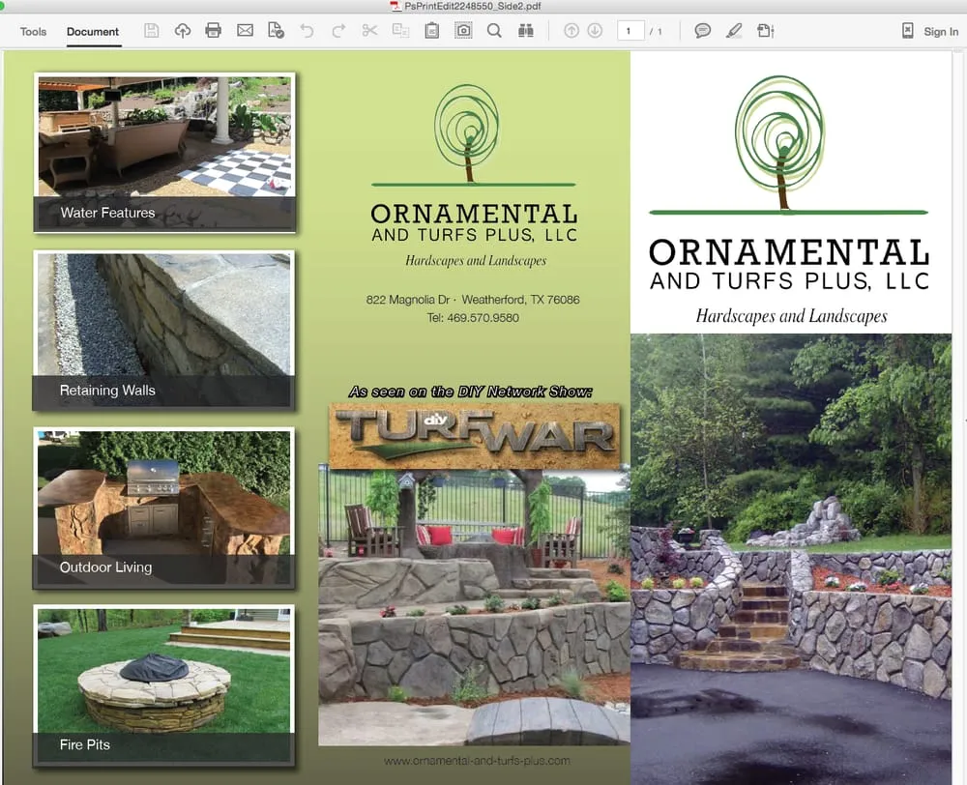
Task: Open advanced search with binoculars icon
Action: coord(523,30)
